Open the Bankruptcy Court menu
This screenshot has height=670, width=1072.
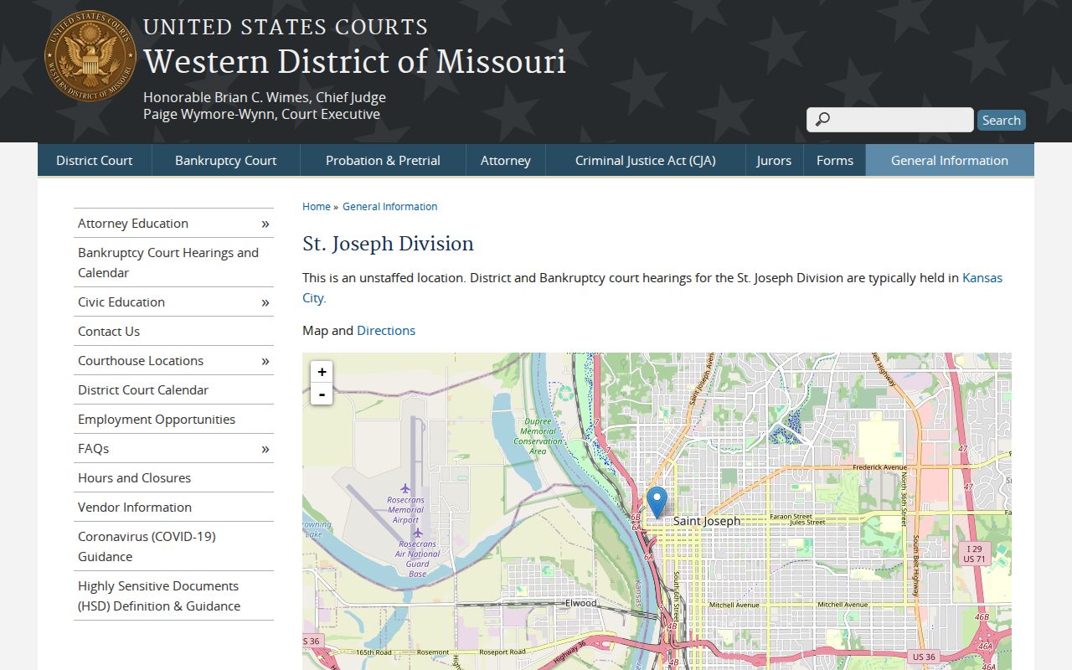[225, 160]
